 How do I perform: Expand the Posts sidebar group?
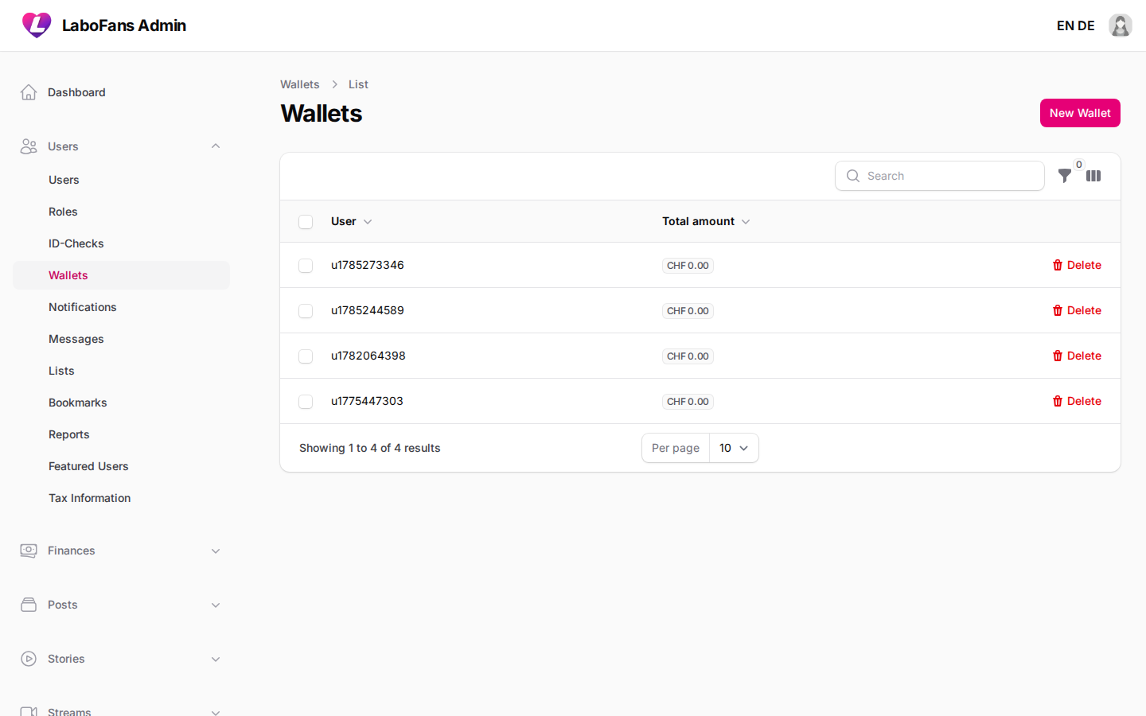coord(216,605)
